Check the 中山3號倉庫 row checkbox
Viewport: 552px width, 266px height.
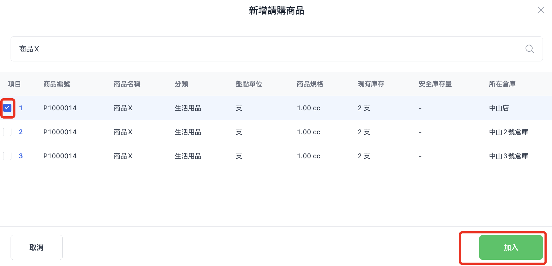(x=7, y=156)
